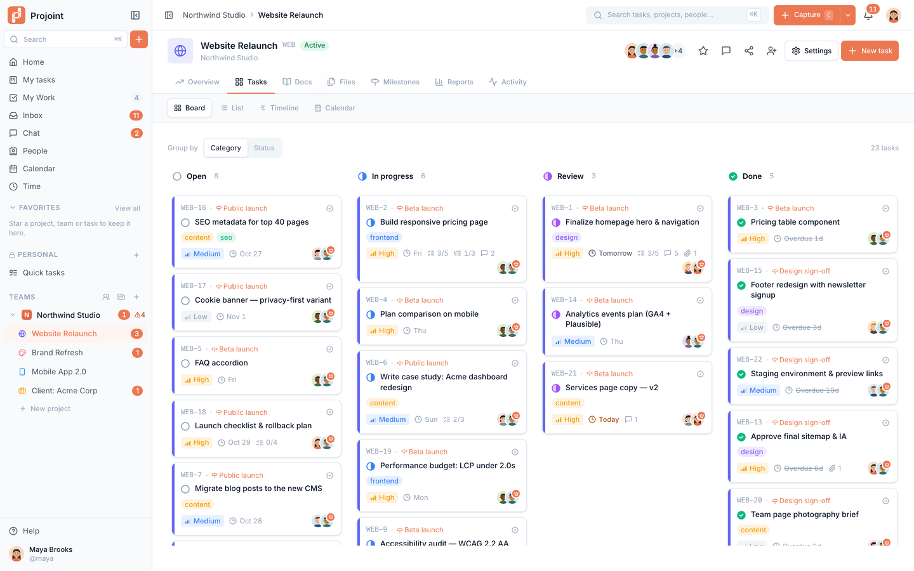Screen dimensions: 914x571
Task: Open Quick tasks in sidebar
Action: click(x=76, y=273)
